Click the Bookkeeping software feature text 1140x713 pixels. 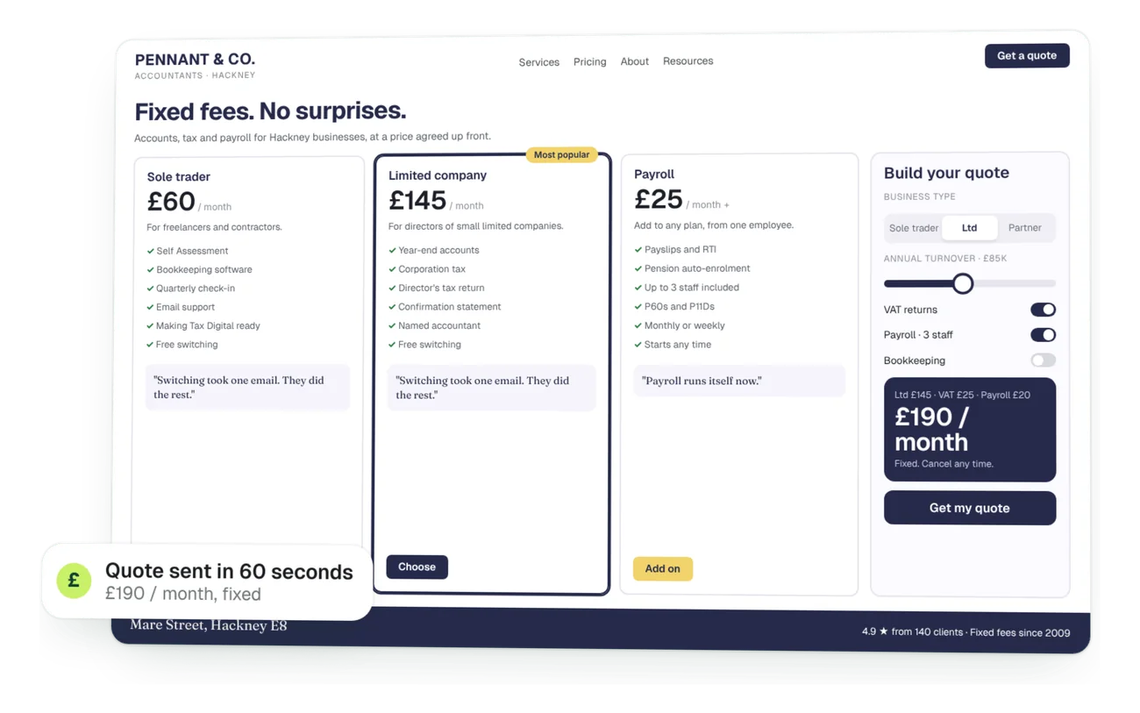click(x=203, y=269)
